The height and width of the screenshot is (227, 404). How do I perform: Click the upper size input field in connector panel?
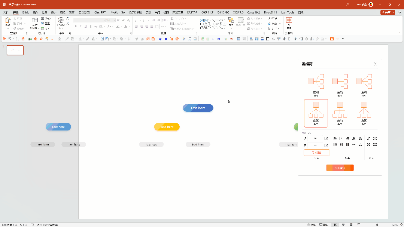pos(315,138)
